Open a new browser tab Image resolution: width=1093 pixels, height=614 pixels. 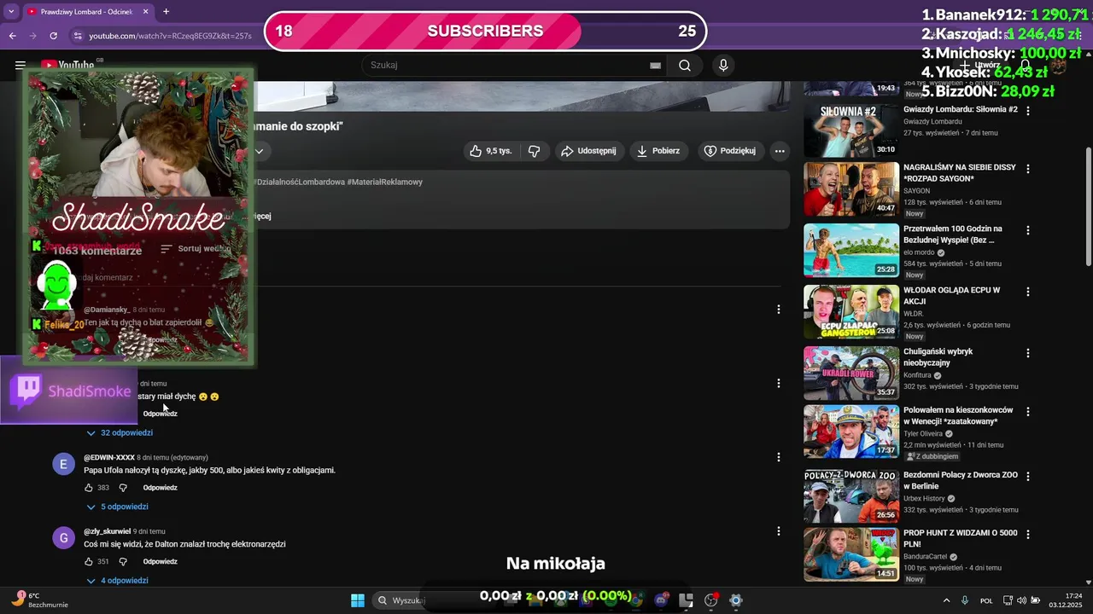tap(166, 12)
